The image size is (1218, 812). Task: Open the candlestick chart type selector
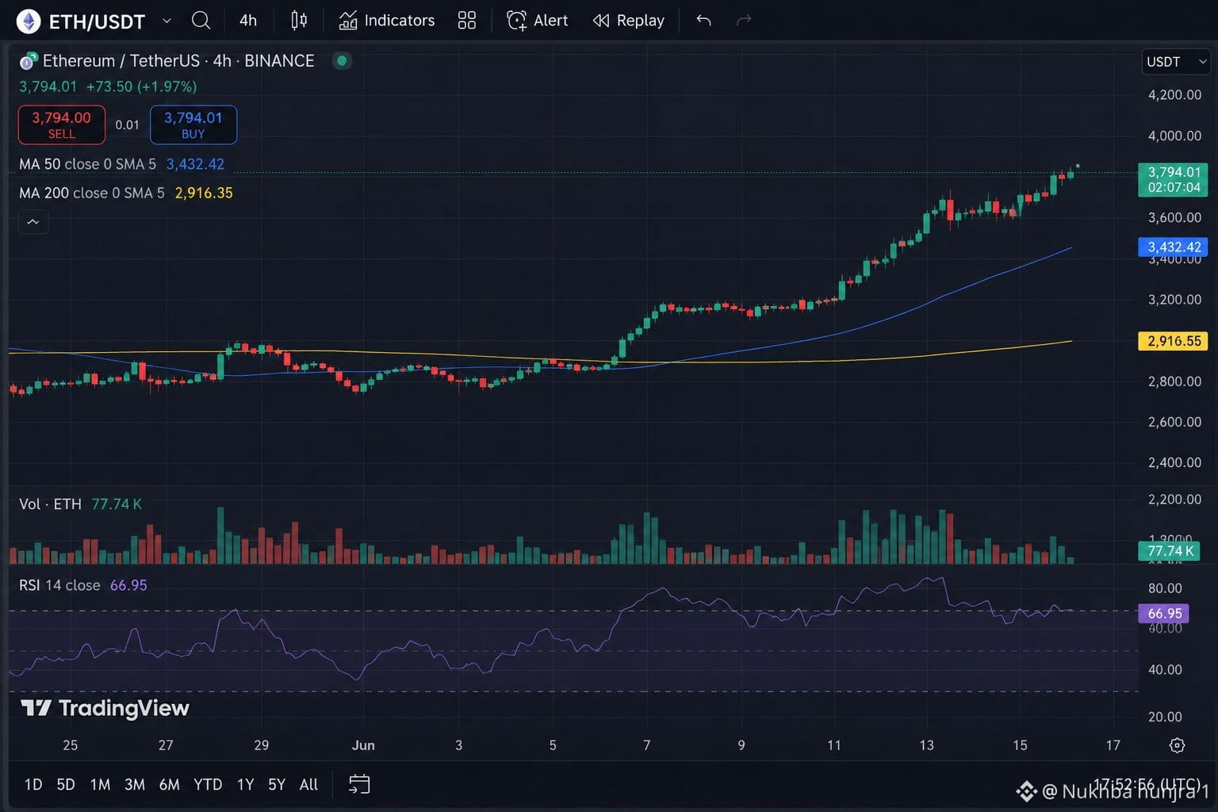pyautogui.click(x=299, y=21)
